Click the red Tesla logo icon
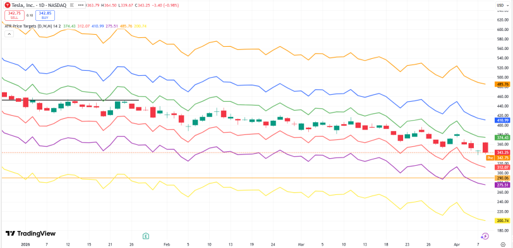 click(7, 4)
